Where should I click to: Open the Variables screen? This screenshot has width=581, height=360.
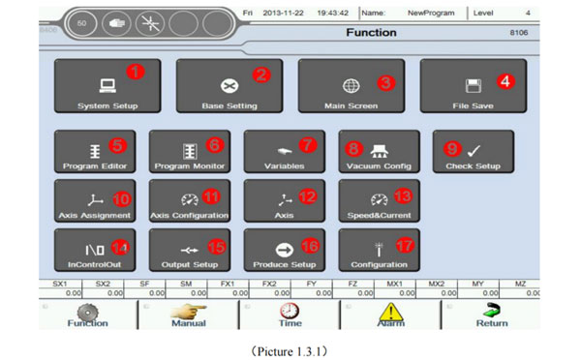pyautogui.click(x=285, y=152)
